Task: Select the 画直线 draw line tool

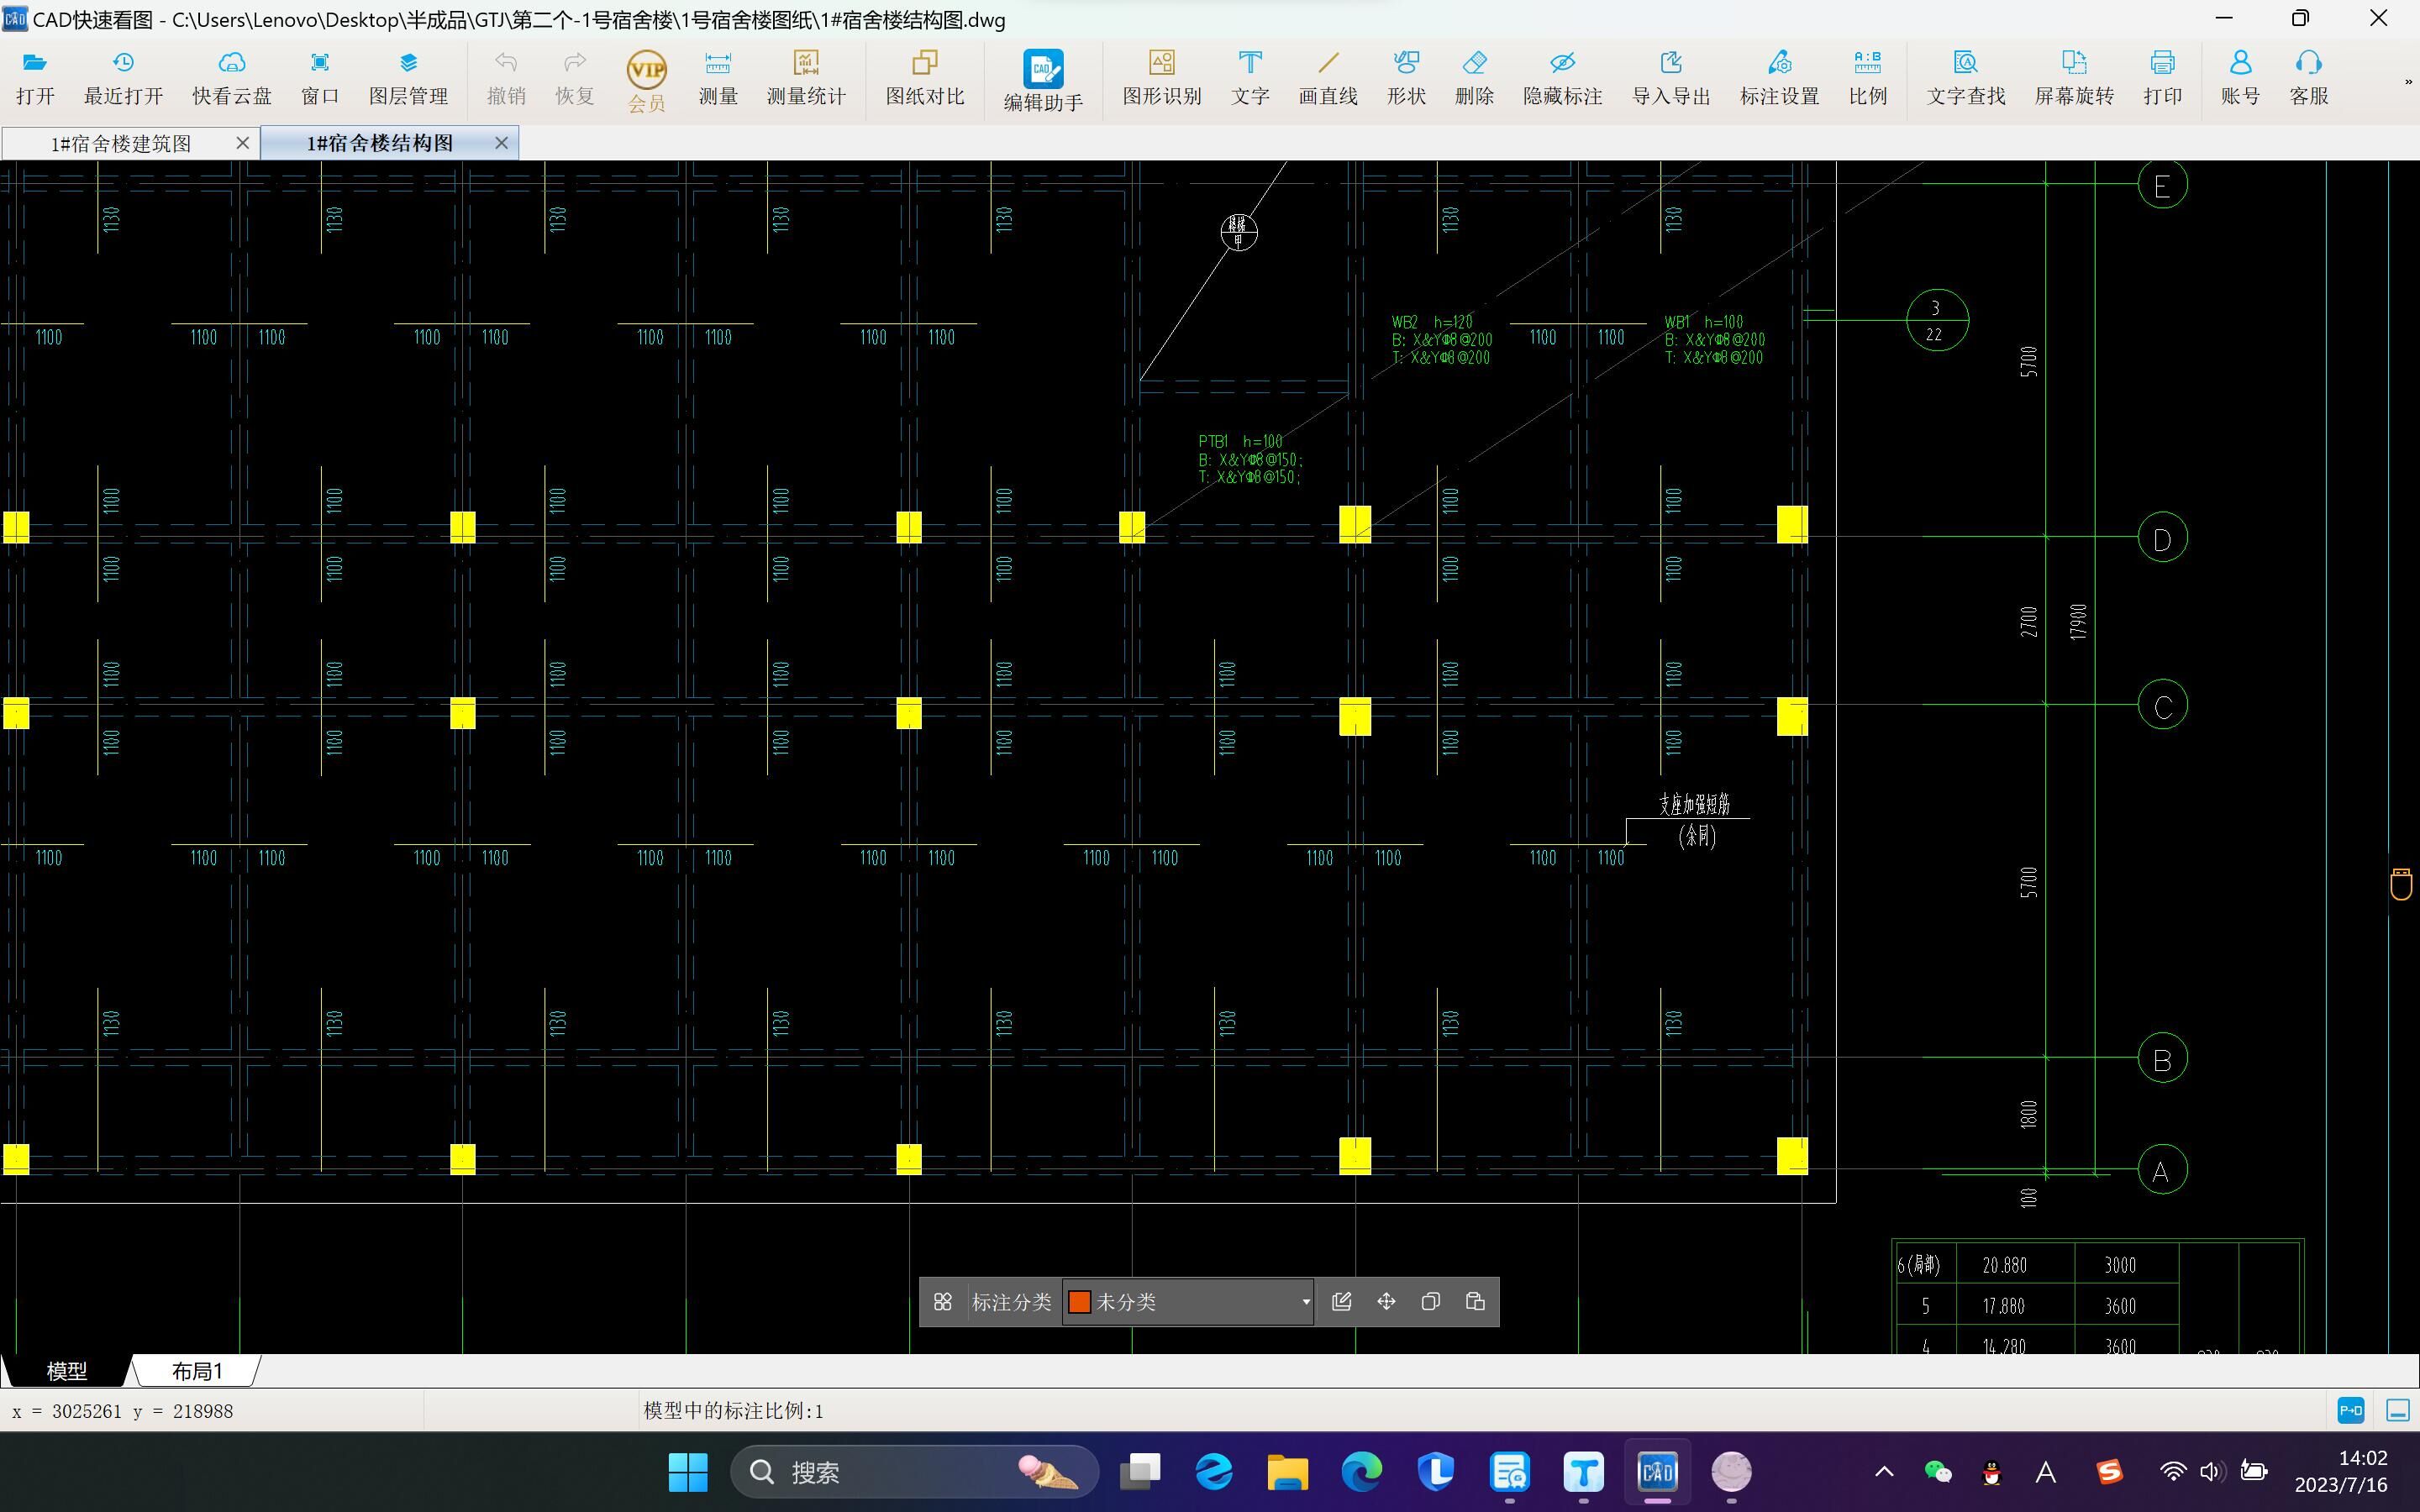Action: pos(1328,78)
